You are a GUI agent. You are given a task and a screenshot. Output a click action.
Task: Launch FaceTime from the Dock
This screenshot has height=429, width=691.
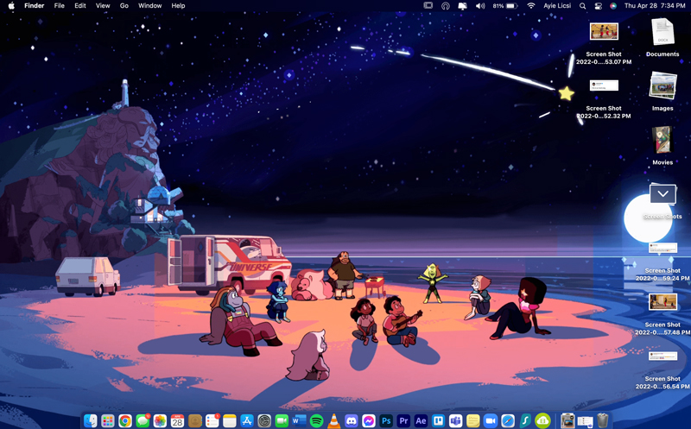(282, 420)
